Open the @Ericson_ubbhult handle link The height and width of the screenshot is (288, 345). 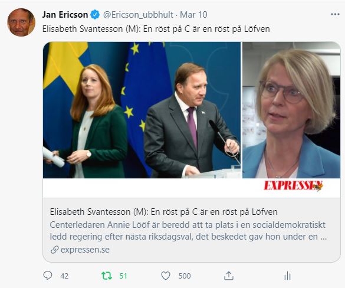pos(138,15)
